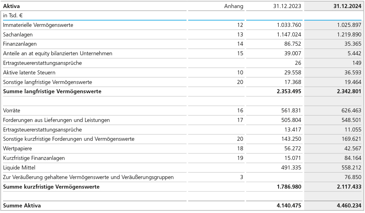The image size is (365, 213).
Task: Click the Summe kurzfristige Vermögenswerte label
Action: point(51,187)
